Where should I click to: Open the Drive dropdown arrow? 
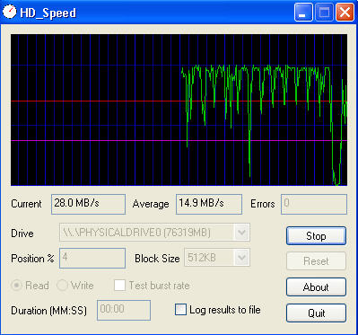241,233
